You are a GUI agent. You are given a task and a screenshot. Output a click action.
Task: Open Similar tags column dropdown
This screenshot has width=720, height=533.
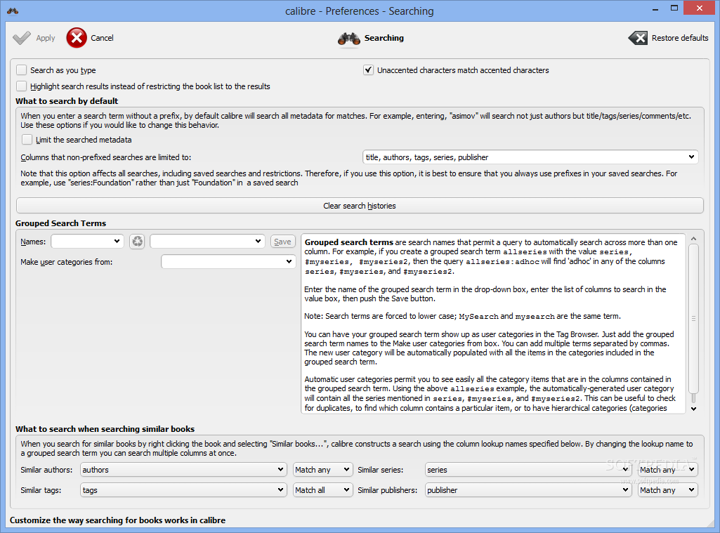[x=183, y=490]
